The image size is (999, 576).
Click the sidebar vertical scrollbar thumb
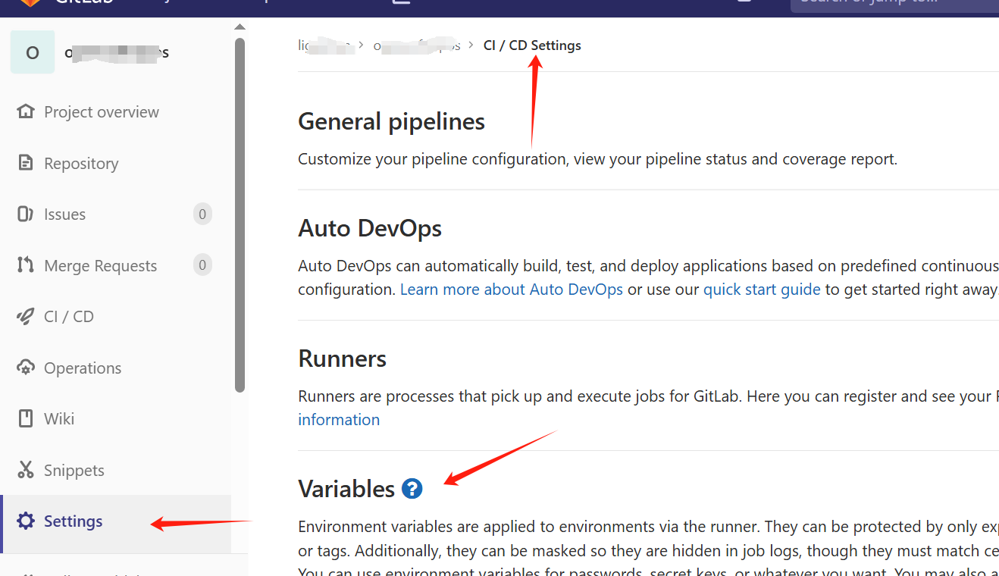tap(240, 214)
